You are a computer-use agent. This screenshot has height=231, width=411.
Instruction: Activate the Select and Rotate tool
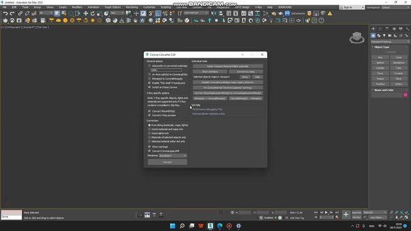pyautogui.click(x=92, y=13)
